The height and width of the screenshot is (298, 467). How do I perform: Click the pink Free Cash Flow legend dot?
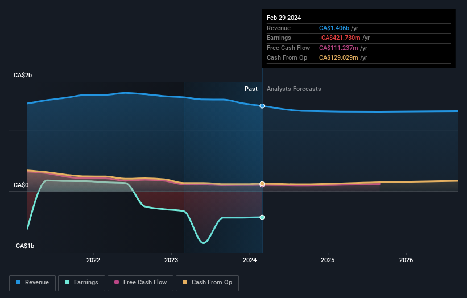(x=117, y=282)
